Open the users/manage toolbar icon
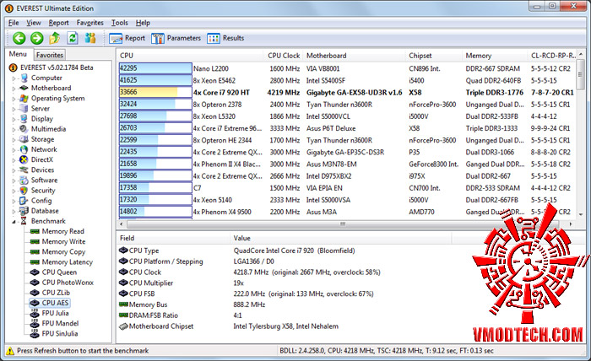This screenshot has width=591, height=361. point(90,38)
